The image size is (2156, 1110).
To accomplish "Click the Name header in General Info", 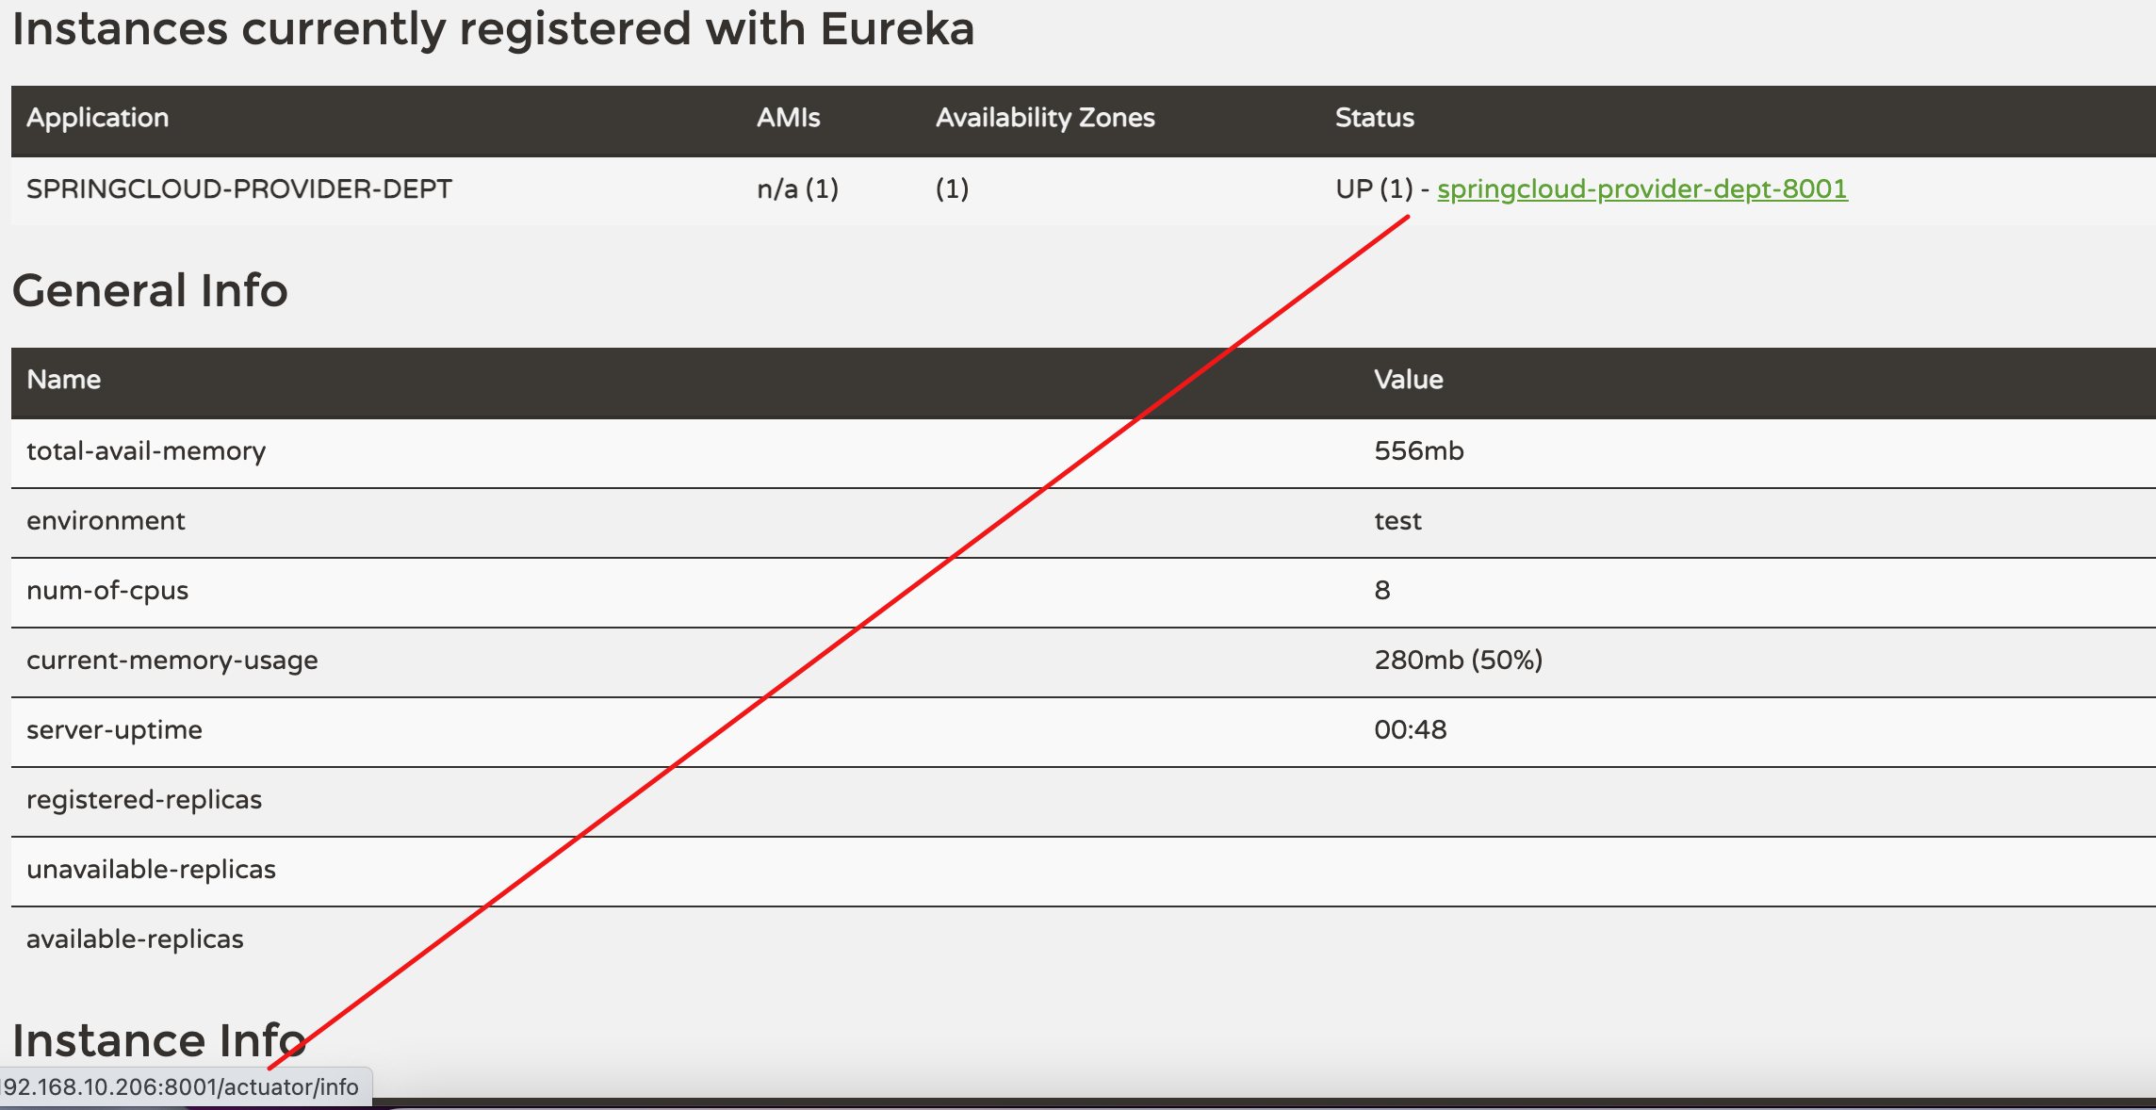I will coord(63,380).
